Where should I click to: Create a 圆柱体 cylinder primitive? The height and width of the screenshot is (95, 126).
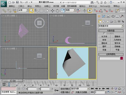coord(104,43)
